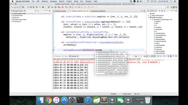This screenshot has width=188, height=105.
Task: Click Writable in status bar
Action: pyautogui.click(x=114, y=94)
